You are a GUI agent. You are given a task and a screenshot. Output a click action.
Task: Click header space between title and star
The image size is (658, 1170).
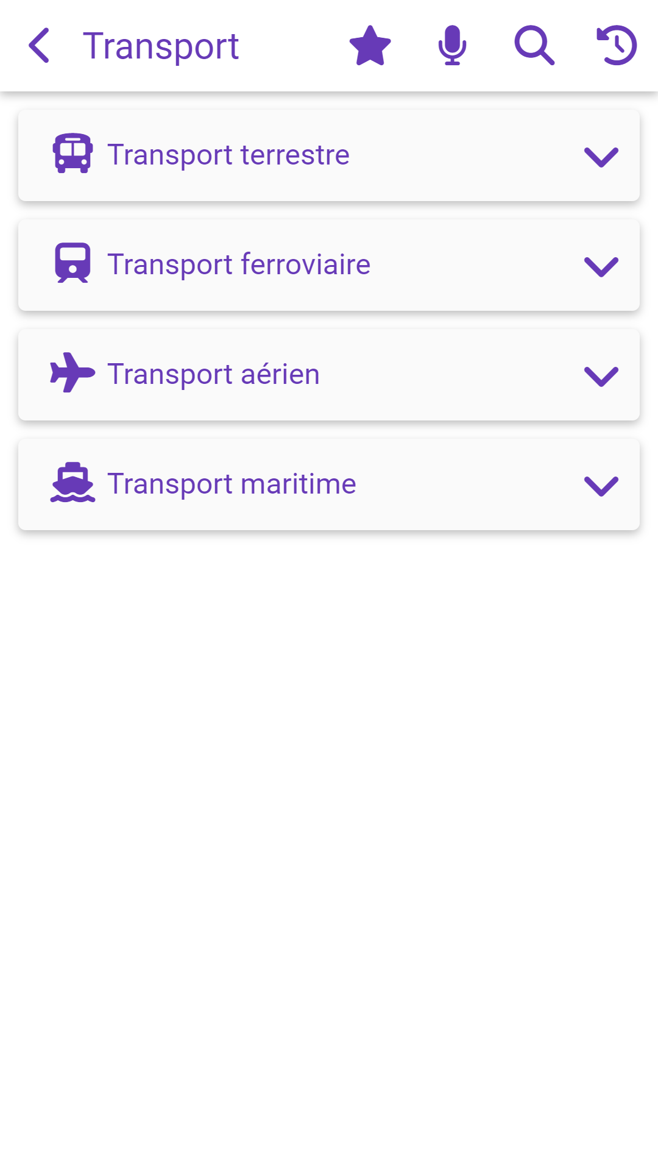[292, 46]
